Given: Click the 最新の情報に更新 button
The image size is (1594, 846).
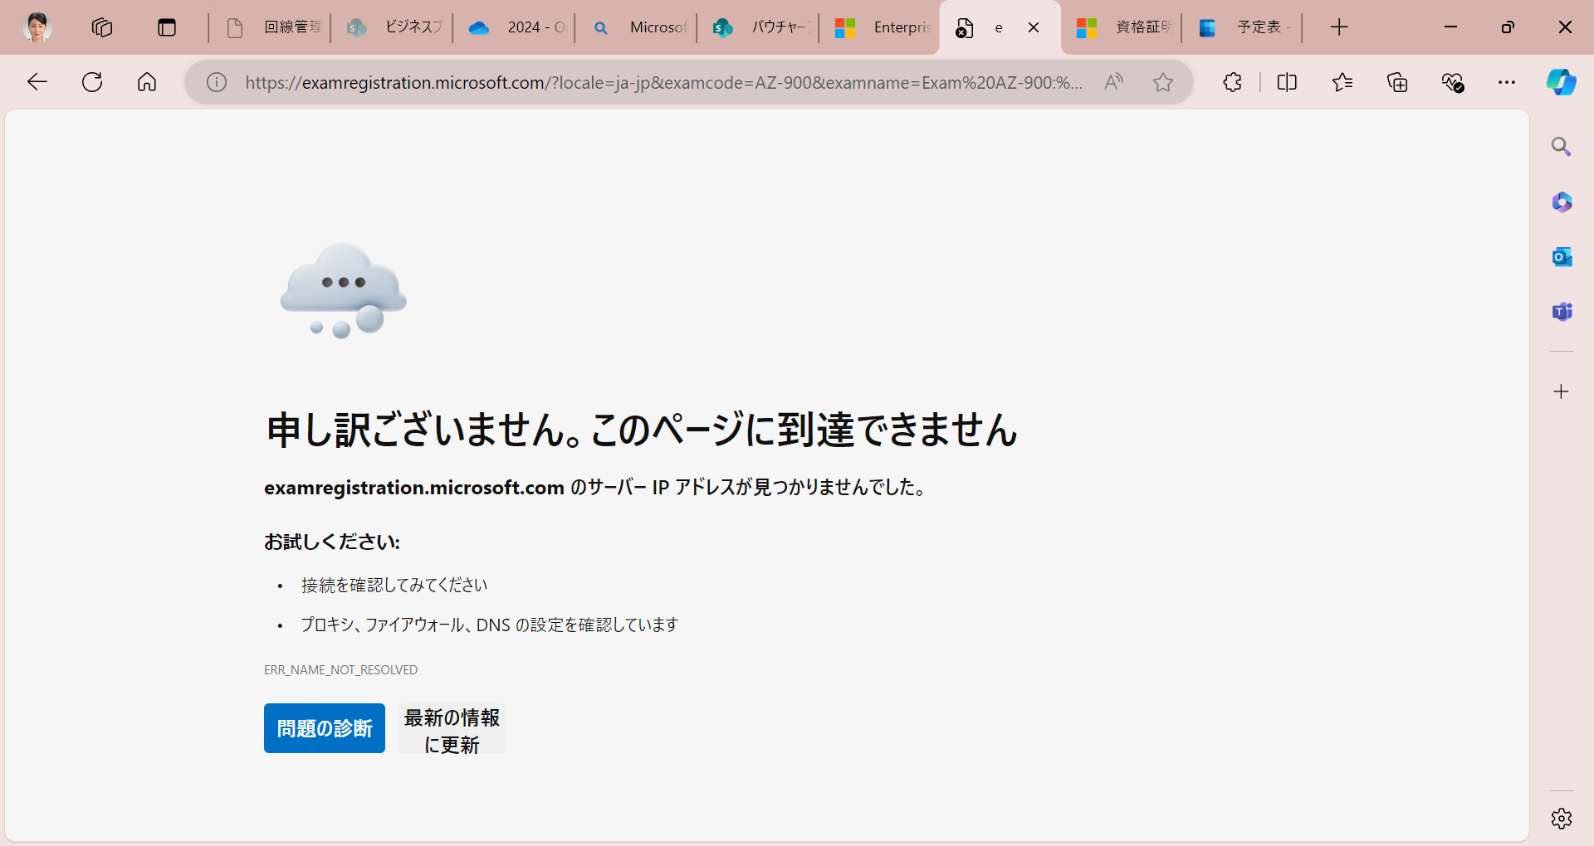Looking at the screenshot, I should (452, 728).
